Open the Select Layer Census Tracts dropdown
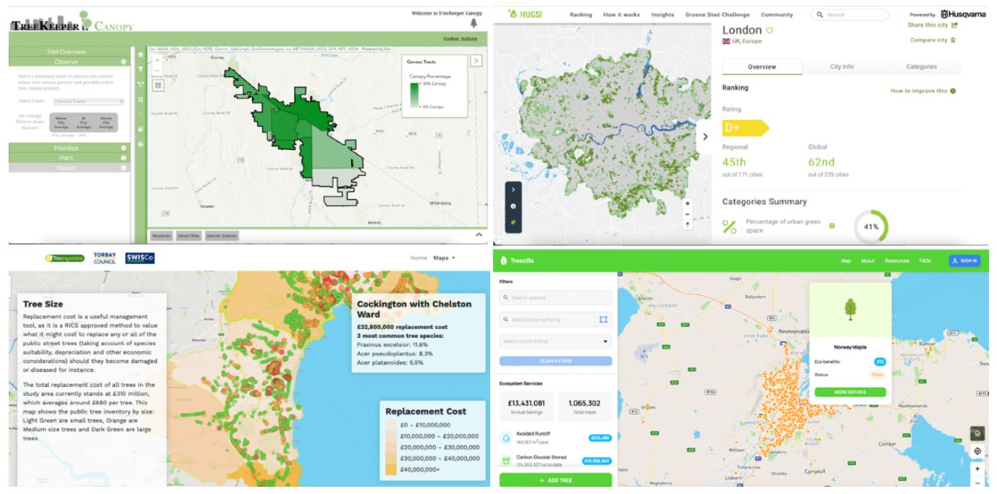The height and width of the screenshot is (494, 997). pyautogui.click(x=89, y=101)
